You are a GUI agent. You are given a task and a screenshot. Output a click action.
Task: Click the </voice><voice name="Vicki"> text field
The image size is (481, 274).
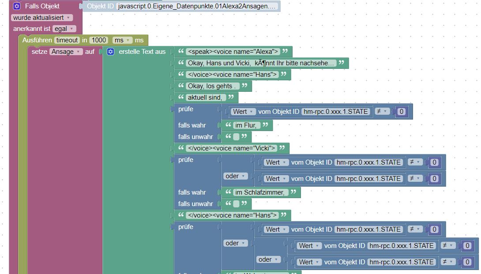(232, 148)
